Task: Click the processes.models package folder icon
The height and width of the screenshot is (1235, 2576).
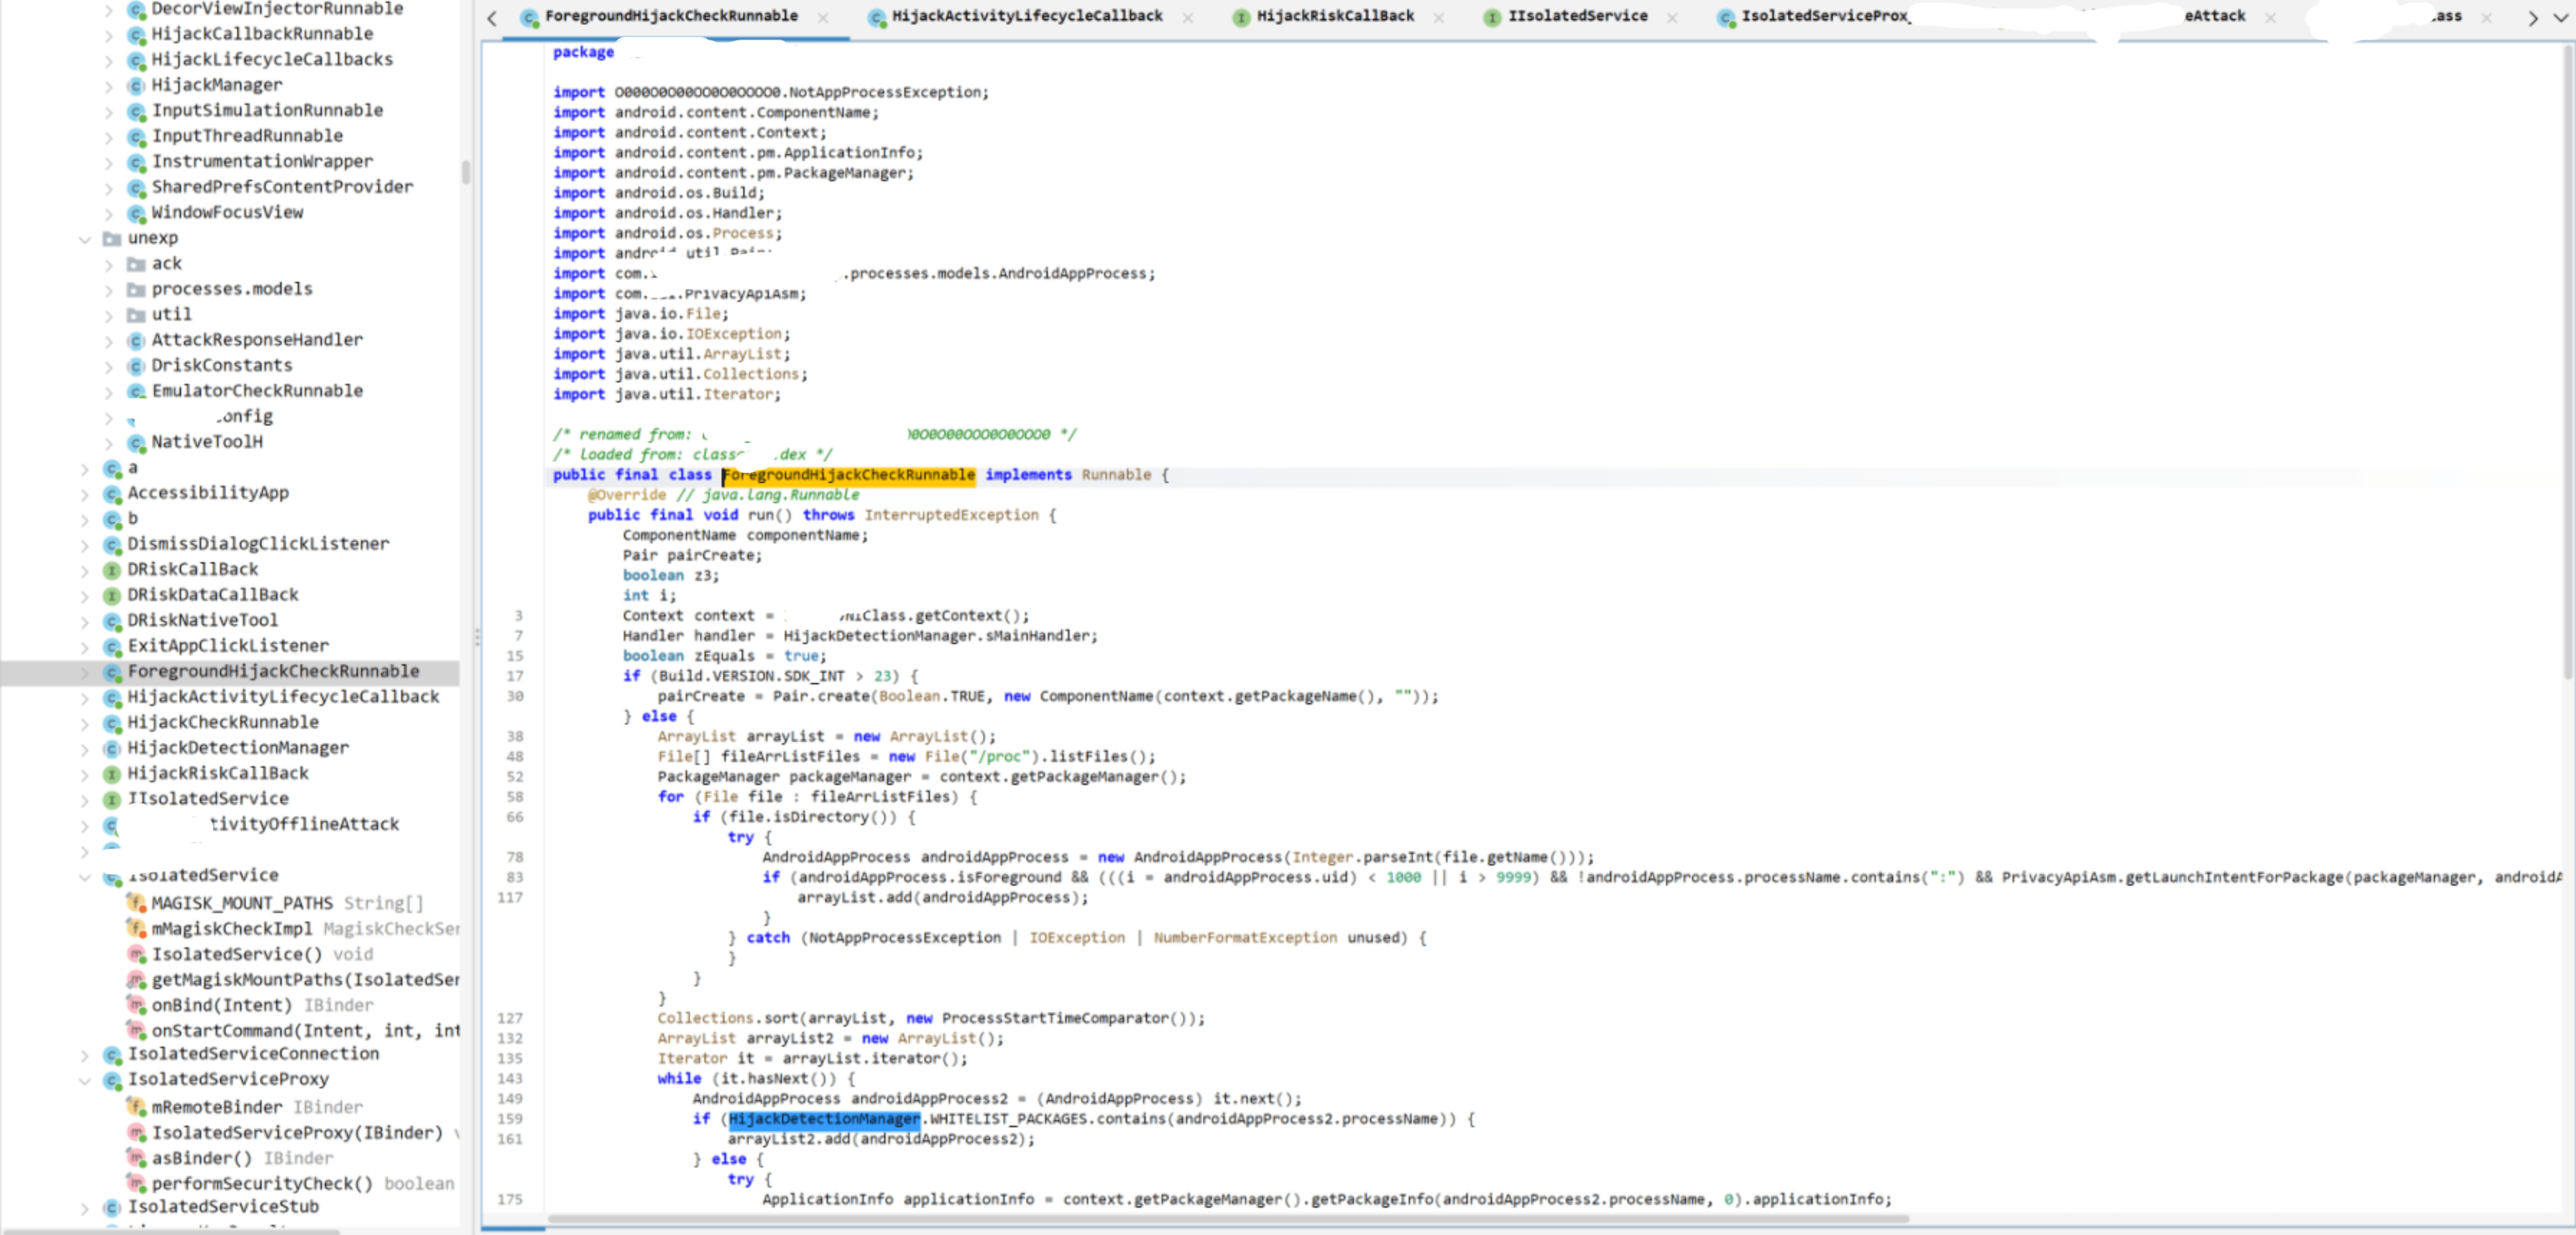Action: (136, 290)
